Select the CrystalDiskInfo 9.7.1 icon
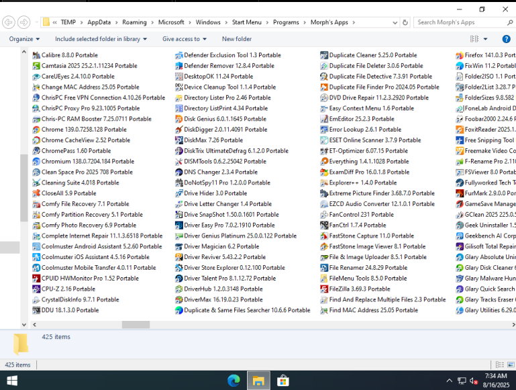This screenshot has height=390, width=516. coord(36,300)
